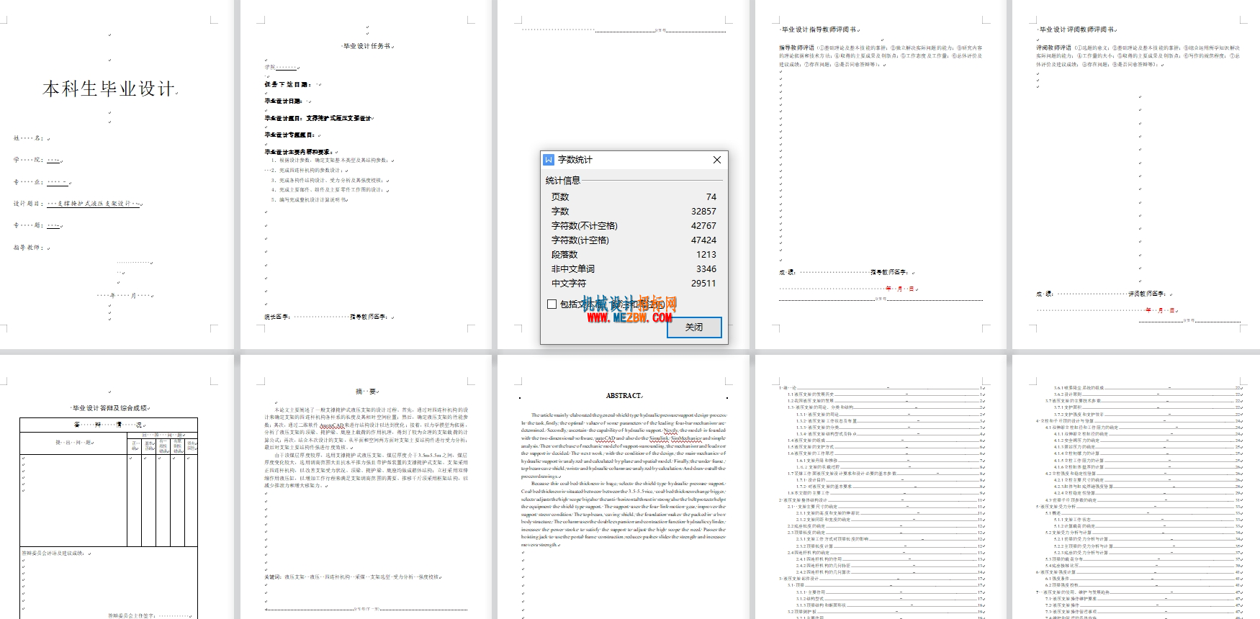Click the 评阅教师签字 line
Viewport: 1260px width, 619px height.
[1149, 294]
